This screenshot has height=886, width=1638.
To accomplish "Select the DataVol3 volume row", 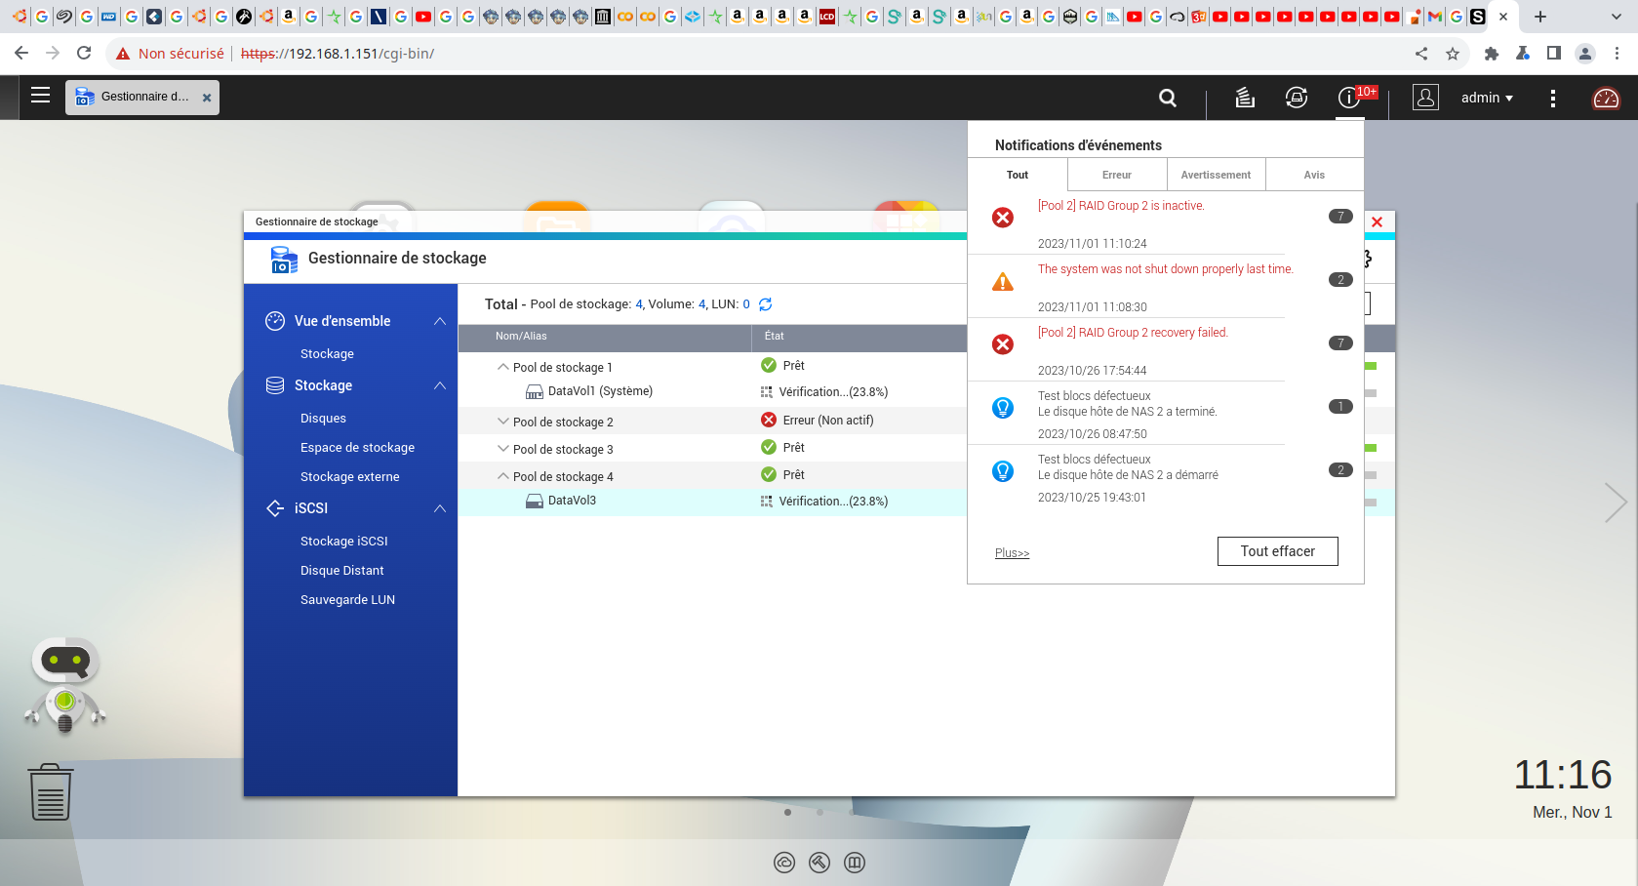I will pos(572,501).
